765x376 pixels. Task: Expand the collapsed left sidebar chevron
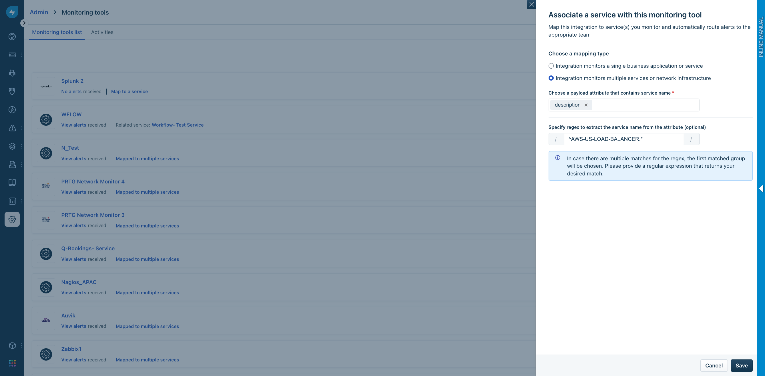pyautogui.click(x=24, y=23)
